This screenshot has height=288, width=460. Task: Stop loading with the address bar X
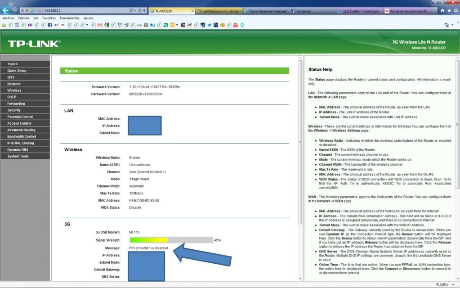(x=27, y=10)
